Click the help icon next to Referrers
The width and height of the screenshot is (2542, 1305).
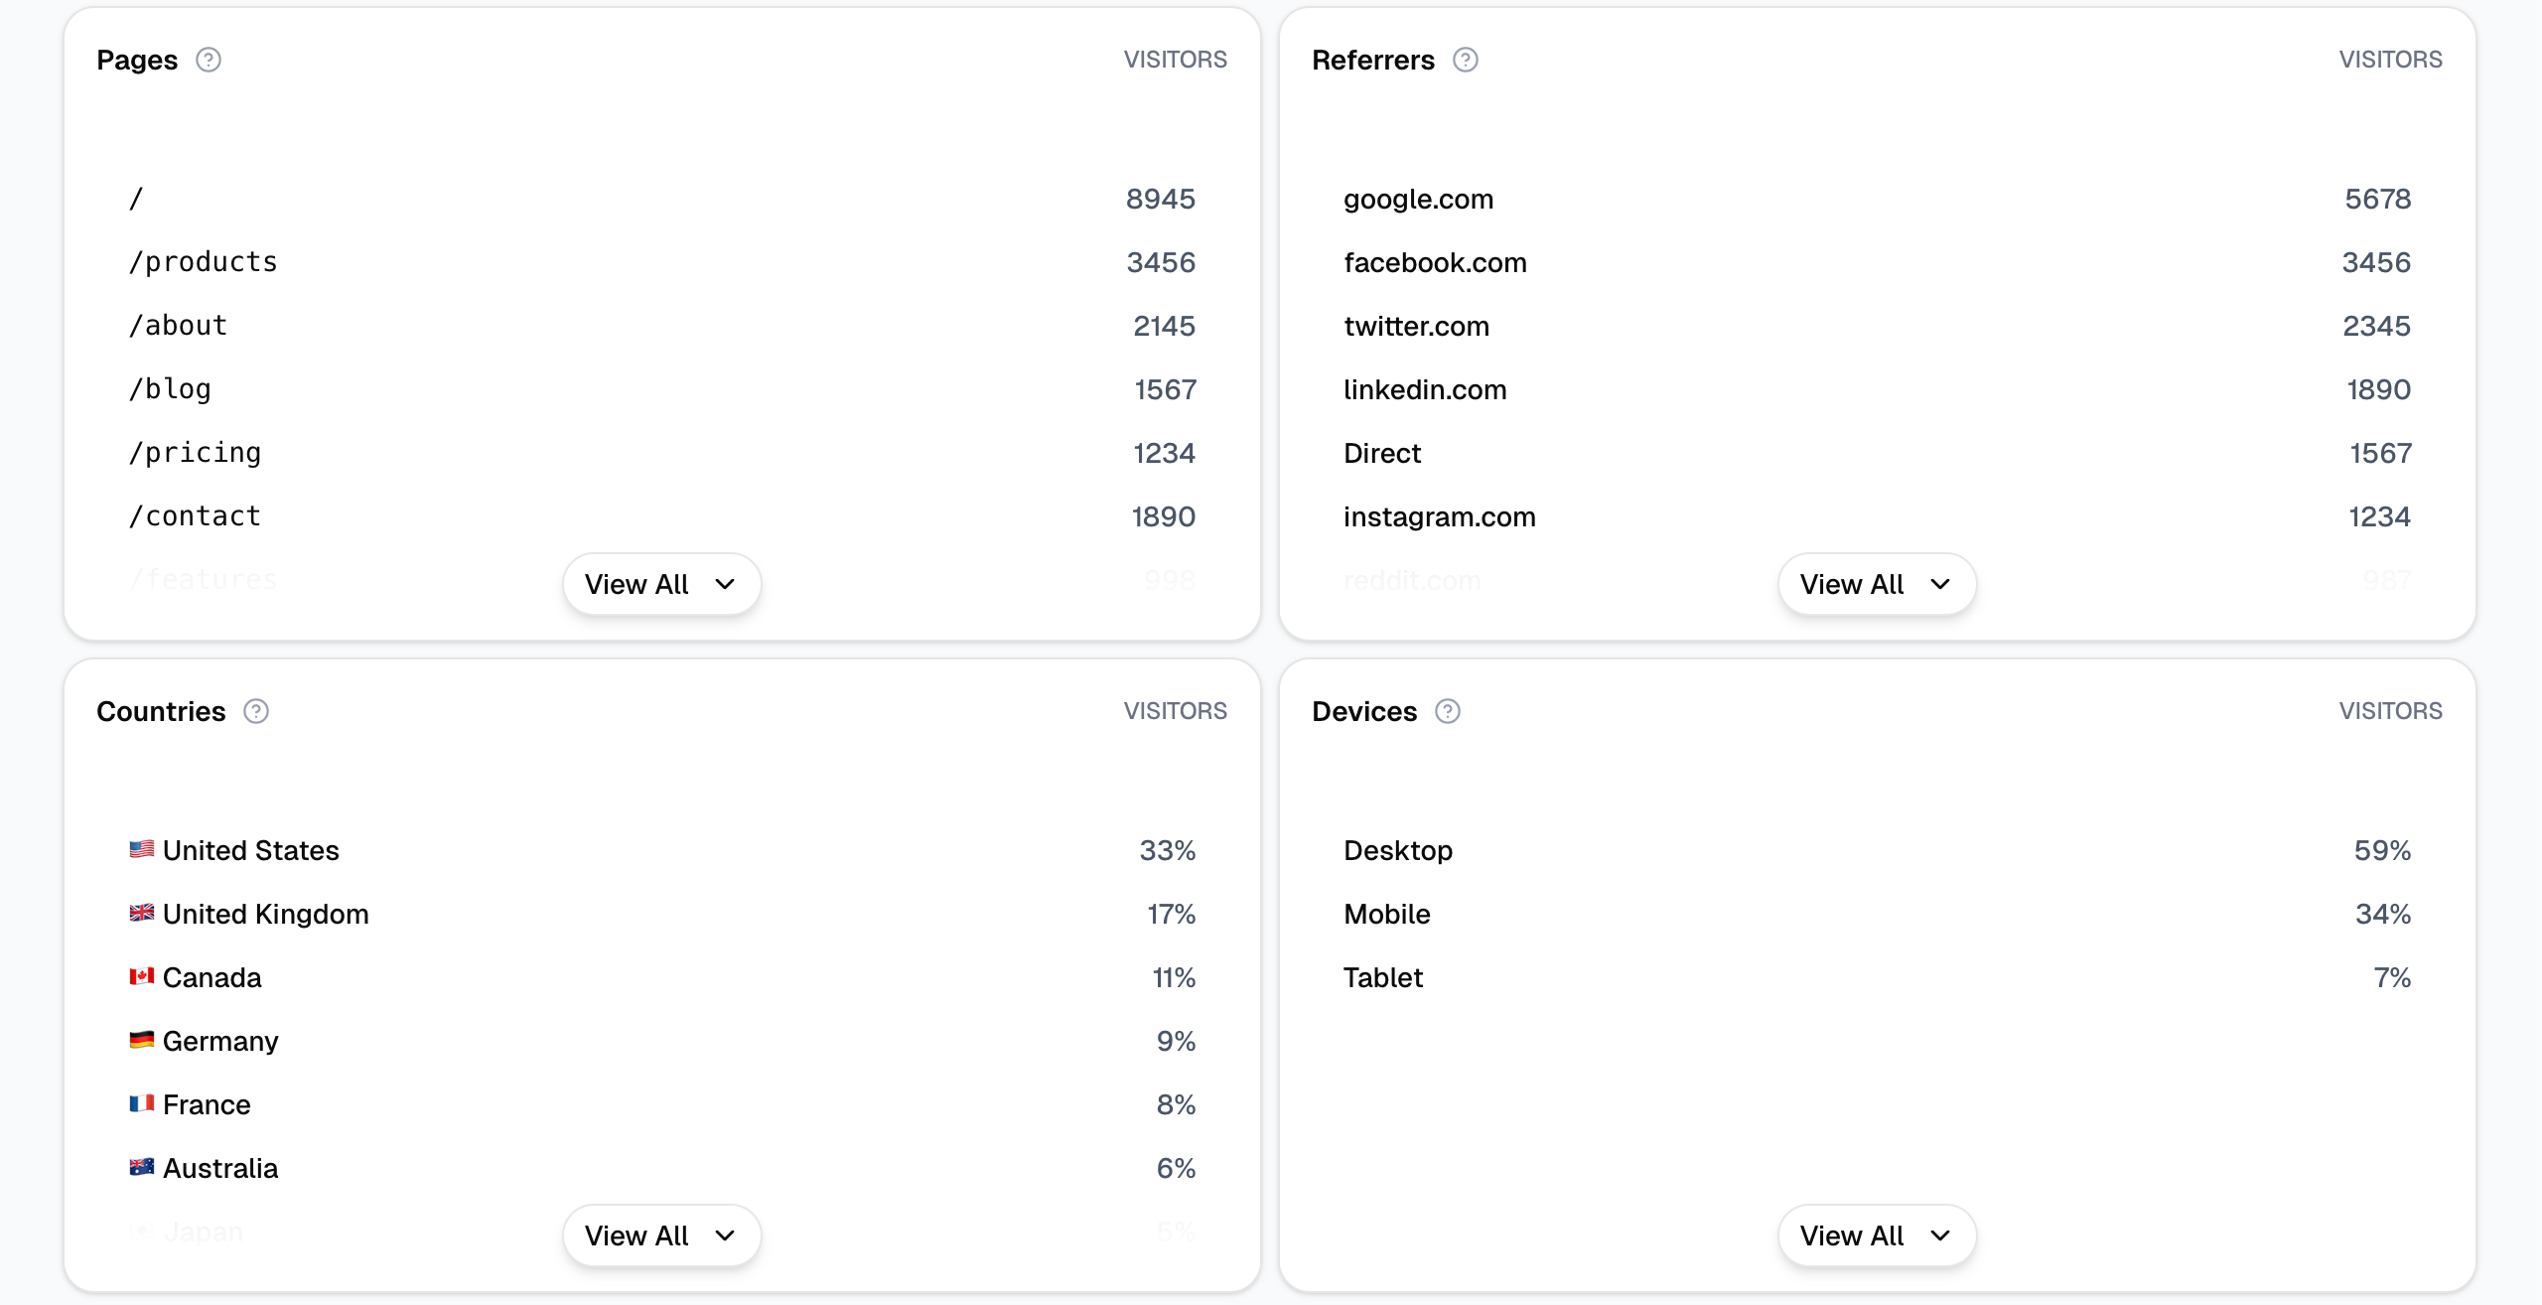(1466, 61)
